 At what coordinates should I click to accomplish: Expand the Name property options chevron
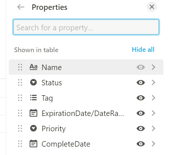point(154,67)
